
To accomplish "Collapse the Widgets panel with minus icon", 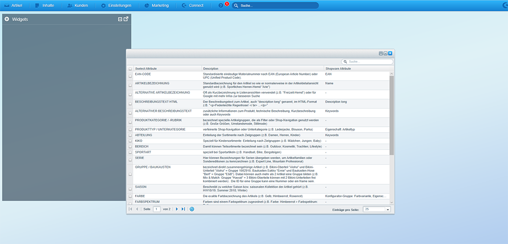I will pyautogui.click(x=120, y=19).
